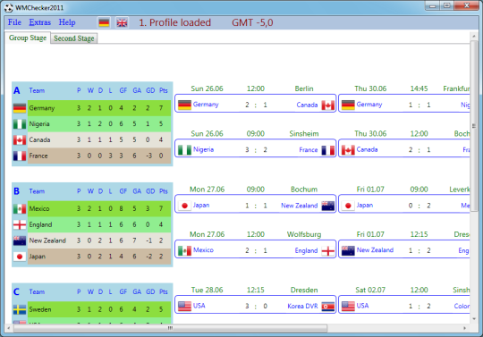This screenshot has width=483, height=337.
Task: Click the horizontal scrollbar left arrow
Action: [x=9, y=328]
